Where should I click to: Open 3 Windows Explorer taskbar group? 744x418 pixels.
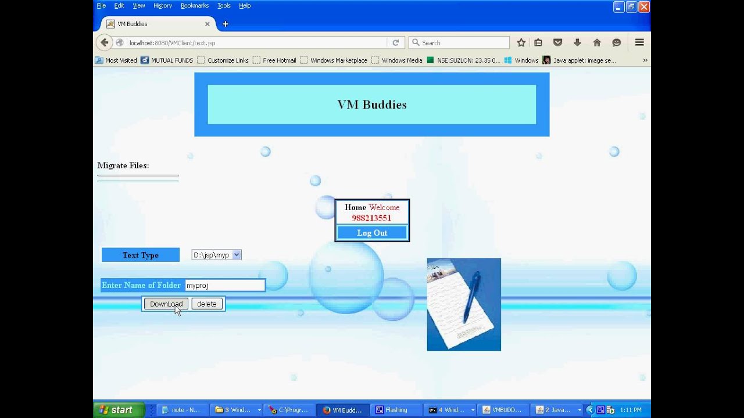coord(236,410)
